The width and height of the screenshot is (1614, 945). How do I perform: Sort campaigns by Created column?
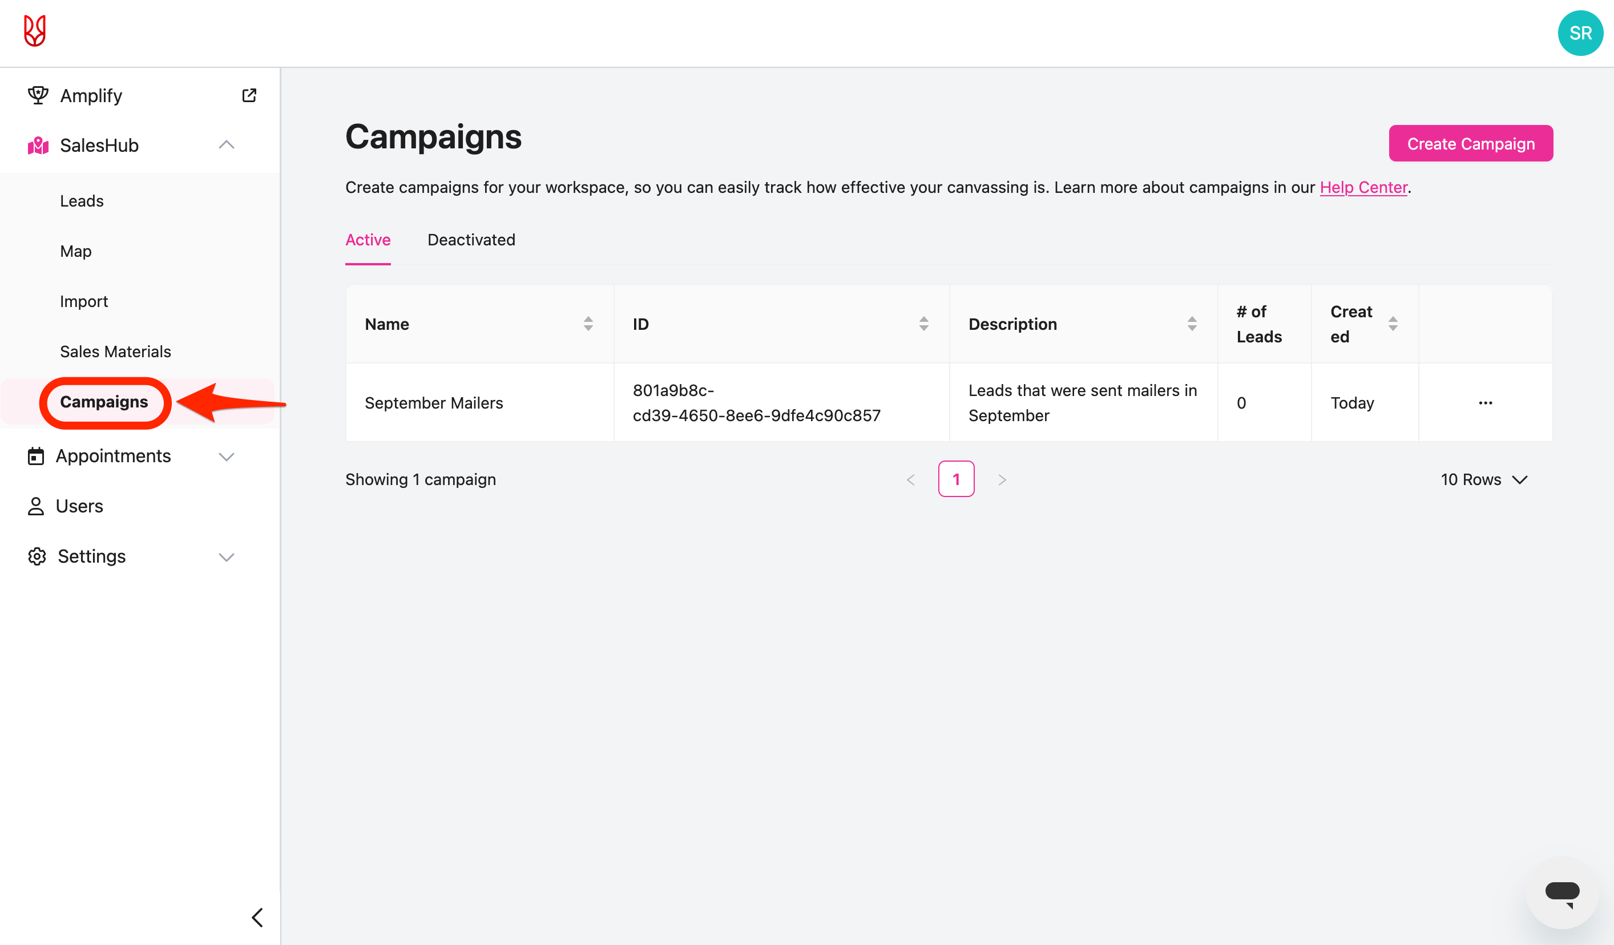pos(1393,324)
